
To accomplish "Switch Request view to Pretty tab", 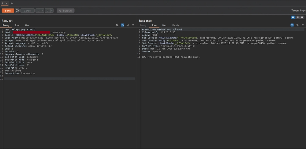I will [6, 26].
